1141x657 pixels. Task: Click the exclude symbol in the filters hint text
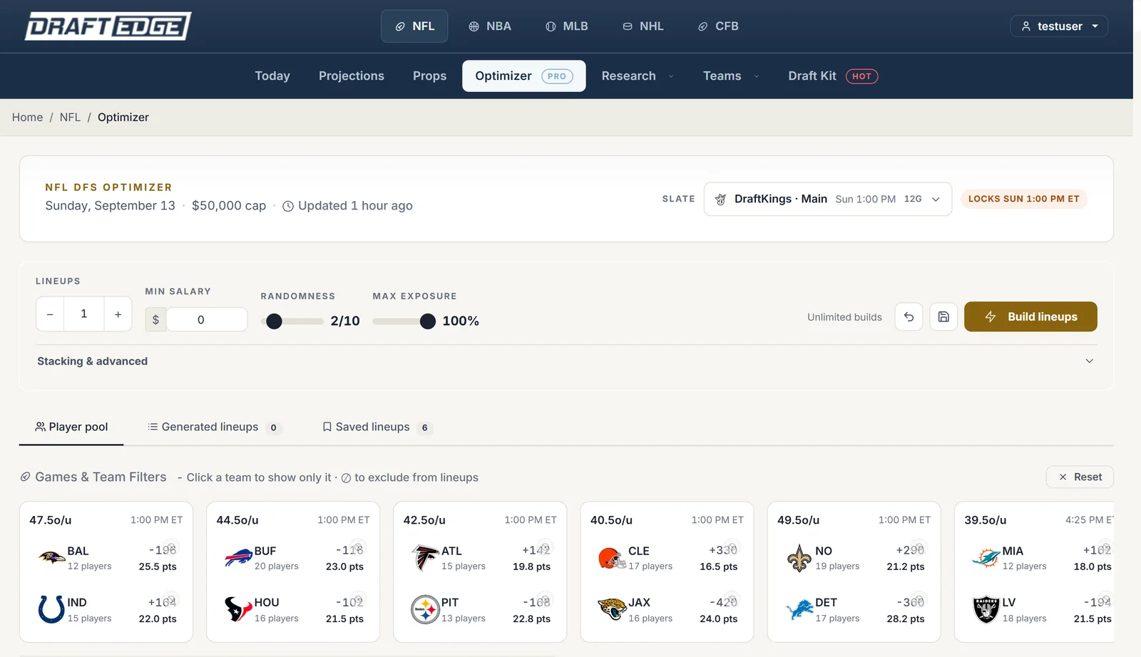click(x=346, y=478)
